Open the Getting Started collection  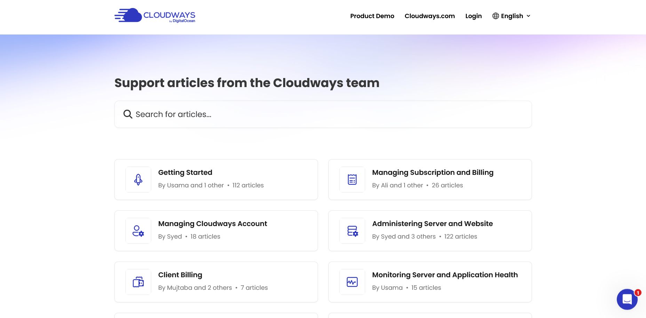pos(216,179)
